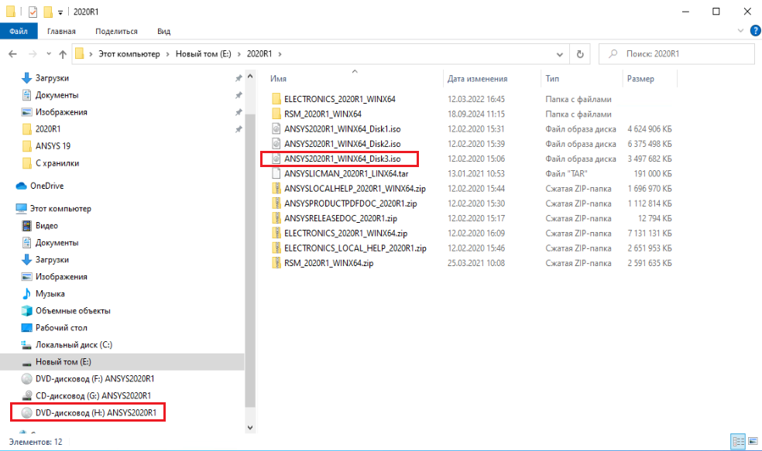Open the Музыка library in sidebar
Screen dimensions: 762x451
[50, 294]
